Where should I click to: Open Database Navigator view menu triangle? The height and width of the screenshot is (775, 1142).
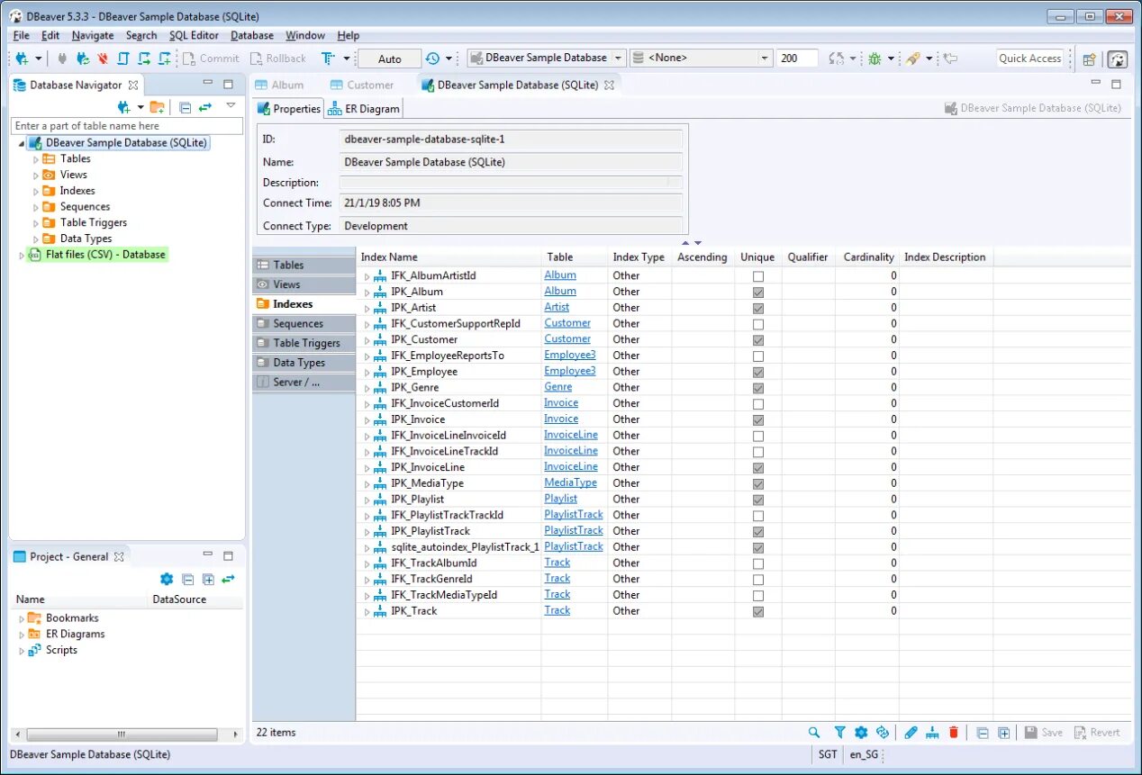tap(231, 106)
